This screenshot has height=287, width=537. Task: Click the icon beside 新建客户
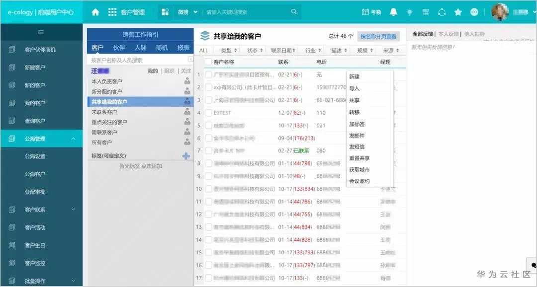tap(12, 68)
